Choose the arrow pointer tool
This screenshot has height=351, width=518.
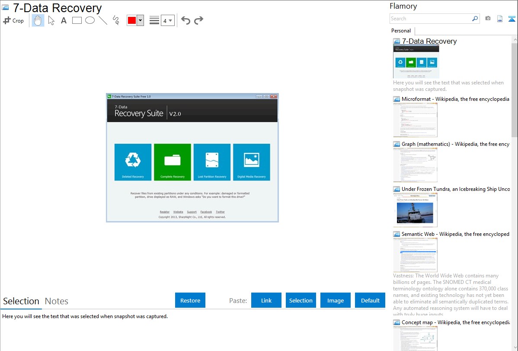click(x=51, y=20)
